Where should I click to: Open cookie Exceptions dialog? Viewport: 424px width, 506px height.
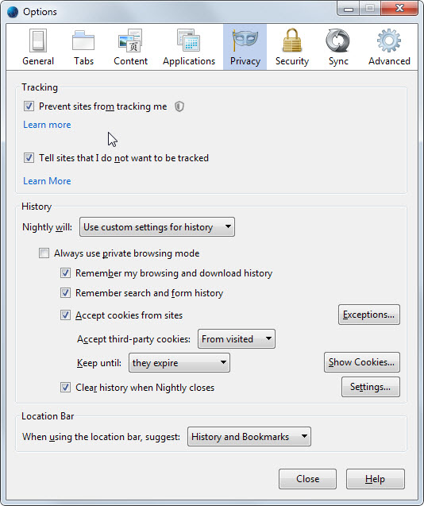tap(369, 315)
